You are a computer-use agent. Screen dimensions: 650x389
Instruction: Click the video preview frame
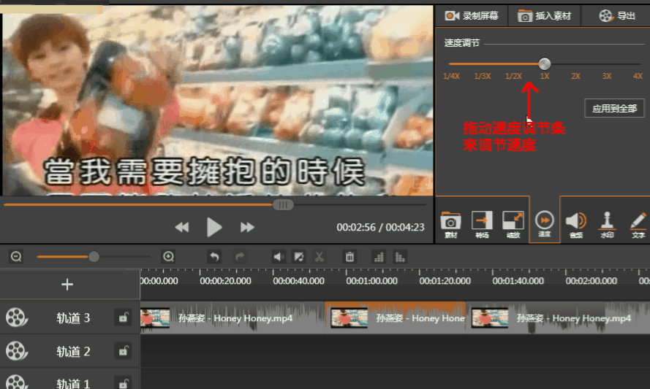tap(218, 100)
